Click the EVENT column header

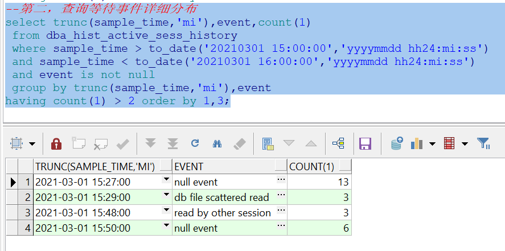point(229,166)
